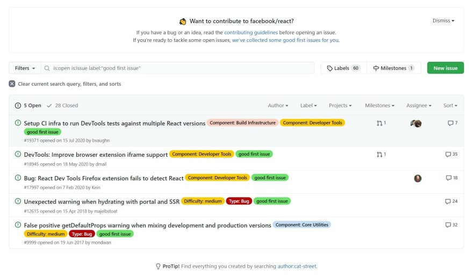Click Clear current search query, filters, and sorts
Image resolution: width=473 pixels, height=277 pixels.
65,84
